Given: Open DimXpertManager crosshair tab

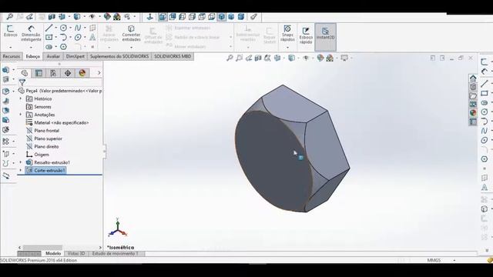Looking at the screenshot, I should click(68, 73).
